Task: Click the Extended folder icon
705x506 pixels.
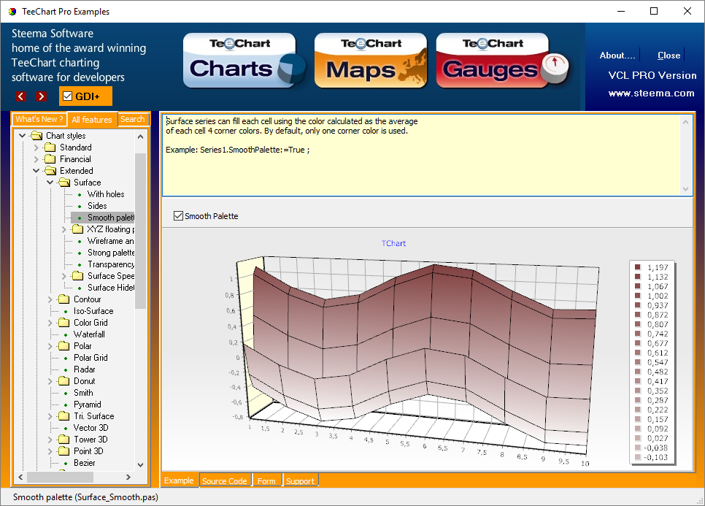Action: pyautogui.click(x=50, y=170)
